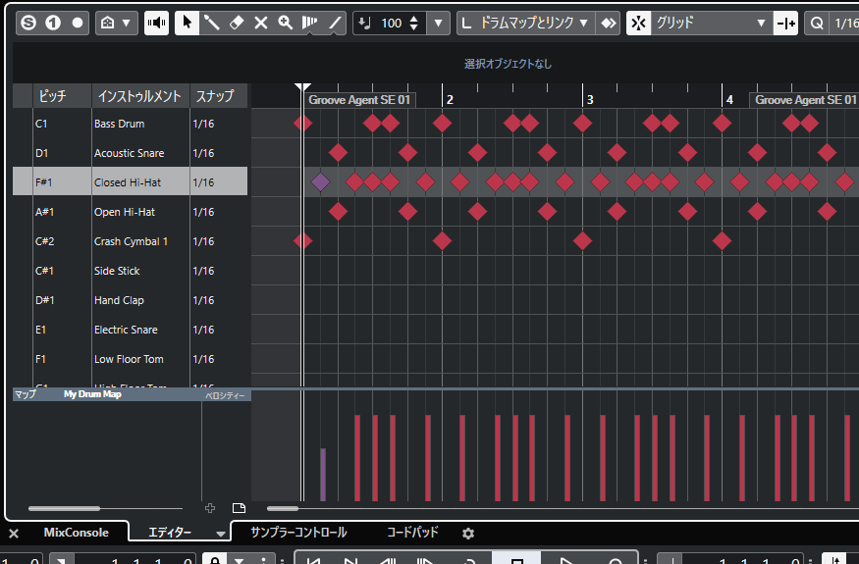The image size is (859, 564).
Task: Select the Zoom magnifier tool
Action: click(286, 23)
